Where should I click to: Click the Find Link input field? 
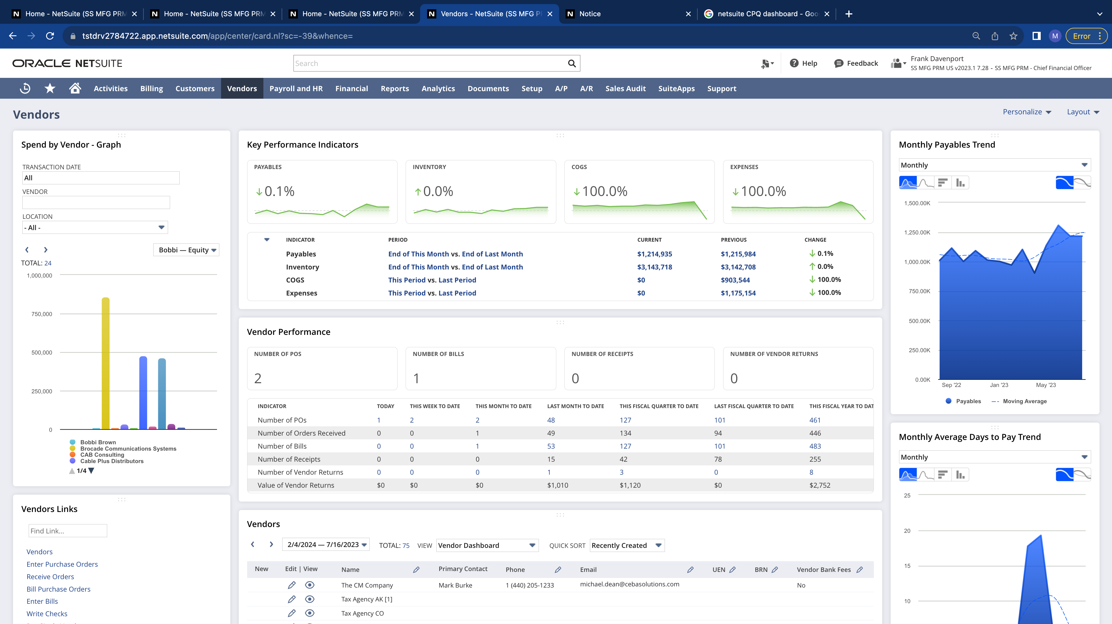67,531
